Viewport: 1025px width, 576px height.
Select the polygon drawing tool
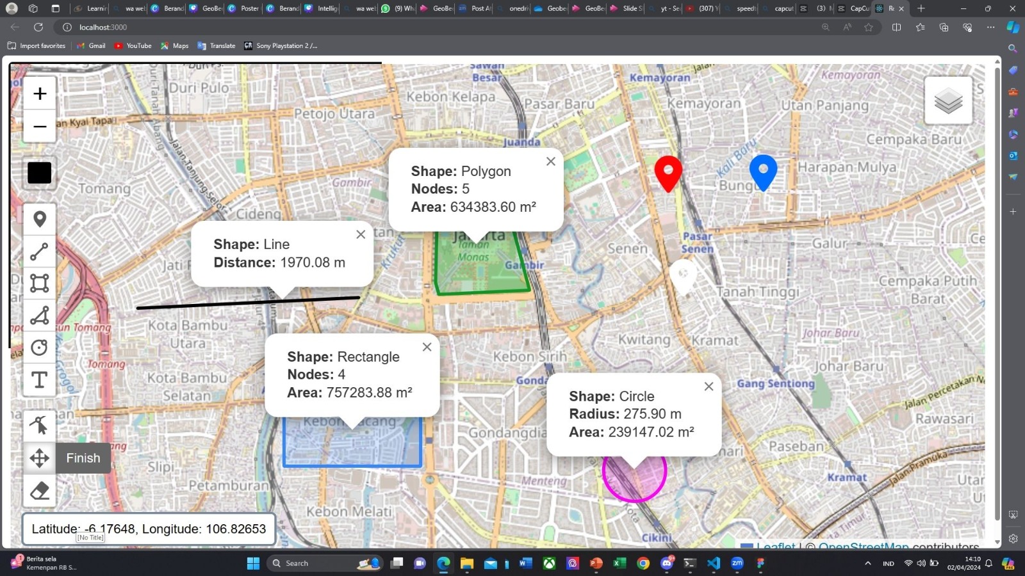(39, 315)
